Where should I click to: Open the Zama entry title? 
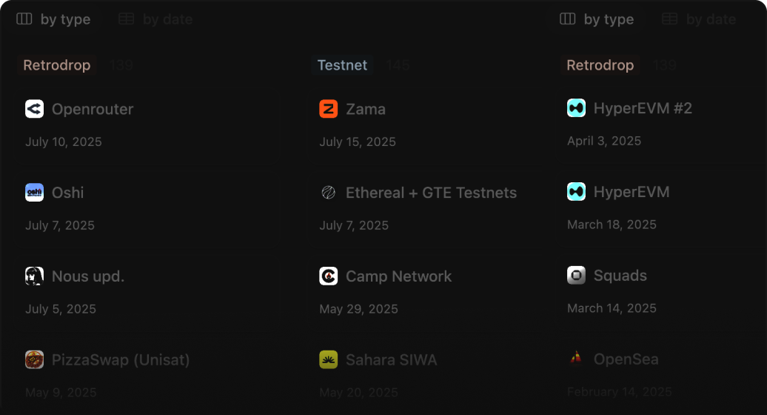366,109
